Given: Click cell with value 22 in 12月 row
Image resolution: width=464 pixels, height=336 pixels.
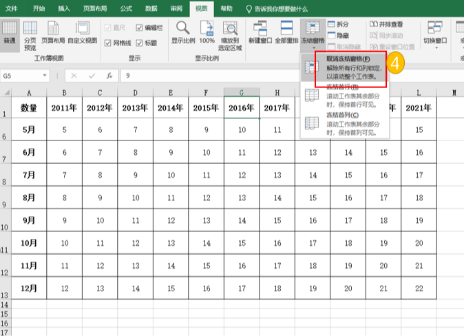Looking at the screenshot, I should [x=419, y=288].
